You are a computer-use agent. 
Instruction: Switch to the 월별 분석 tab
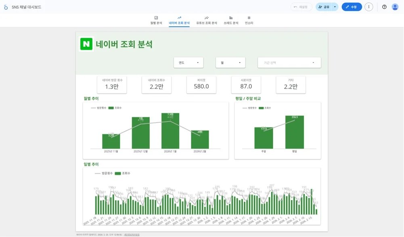point(156,20)
